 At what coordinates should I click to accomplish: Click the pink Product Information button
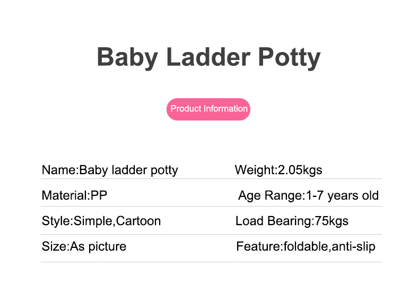pyautogui.click(x=208, y=109)
